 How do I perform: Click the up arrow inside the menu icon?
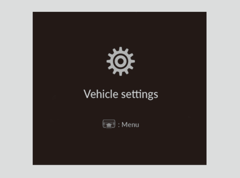click(x=109, y=126)
